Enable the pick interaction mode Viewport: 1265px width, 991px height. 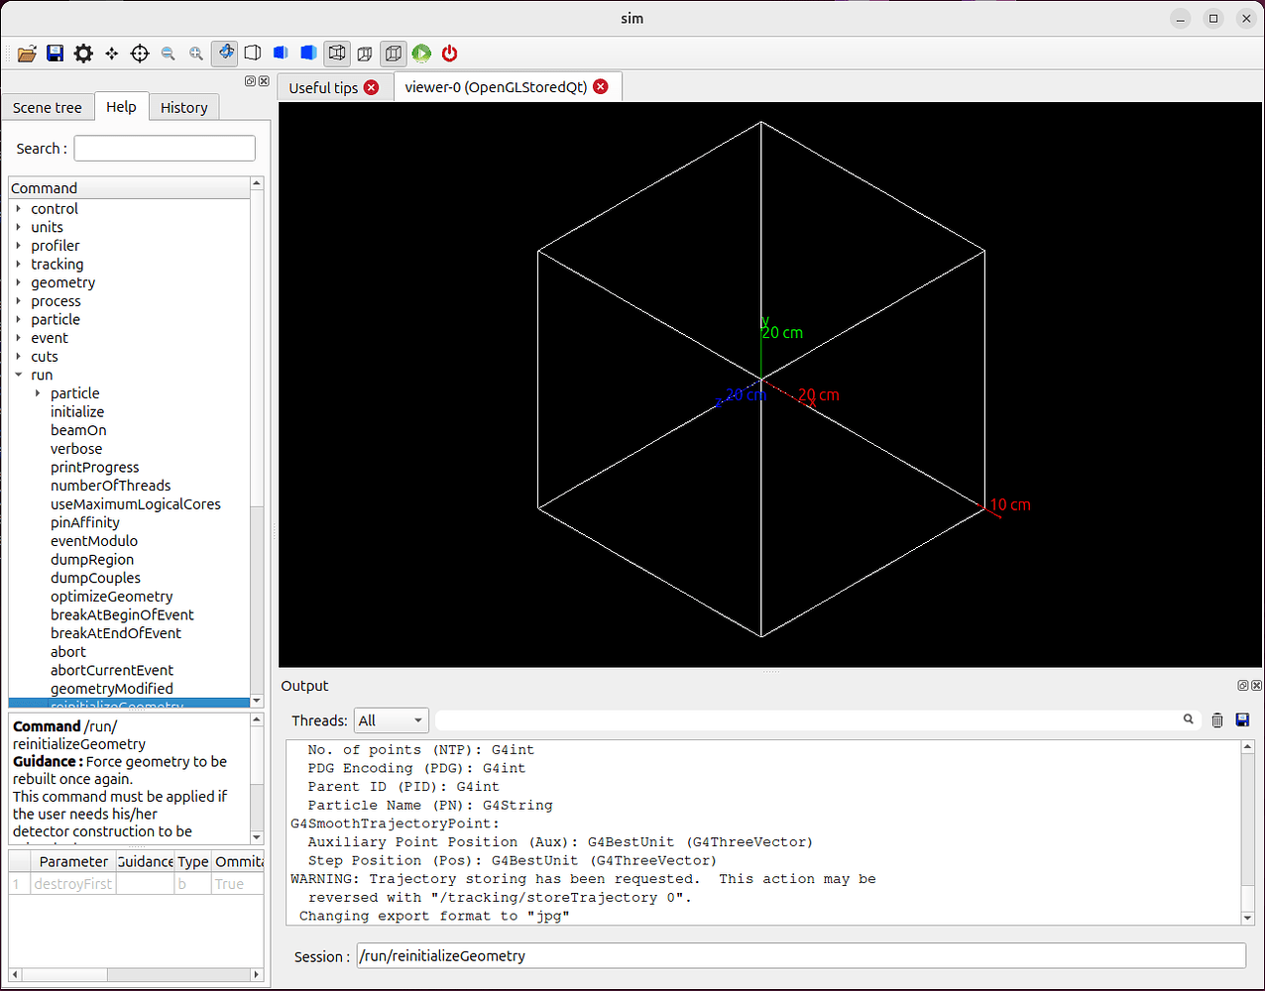pyautogui.click(x=139, y=54)
